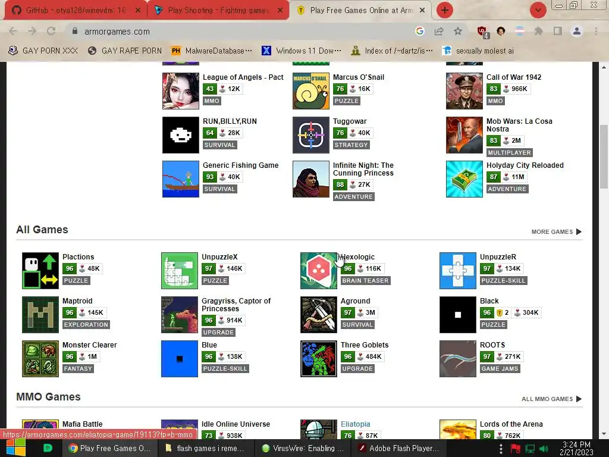
Task: Click the browser forward arrow
Action: coord(32,31)
